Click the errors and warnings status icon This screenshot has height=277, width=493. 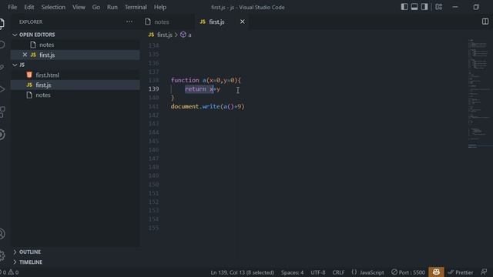point(9,272)
